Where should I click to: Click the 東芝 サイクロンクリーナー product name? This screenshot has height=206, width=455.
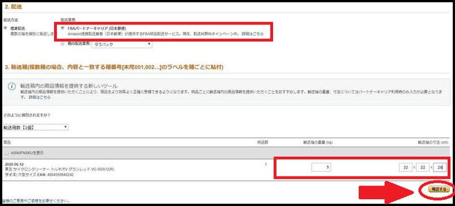click(x=60, y=169)
